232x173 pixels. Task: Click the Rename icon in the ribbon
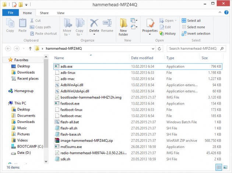[107, 25]
